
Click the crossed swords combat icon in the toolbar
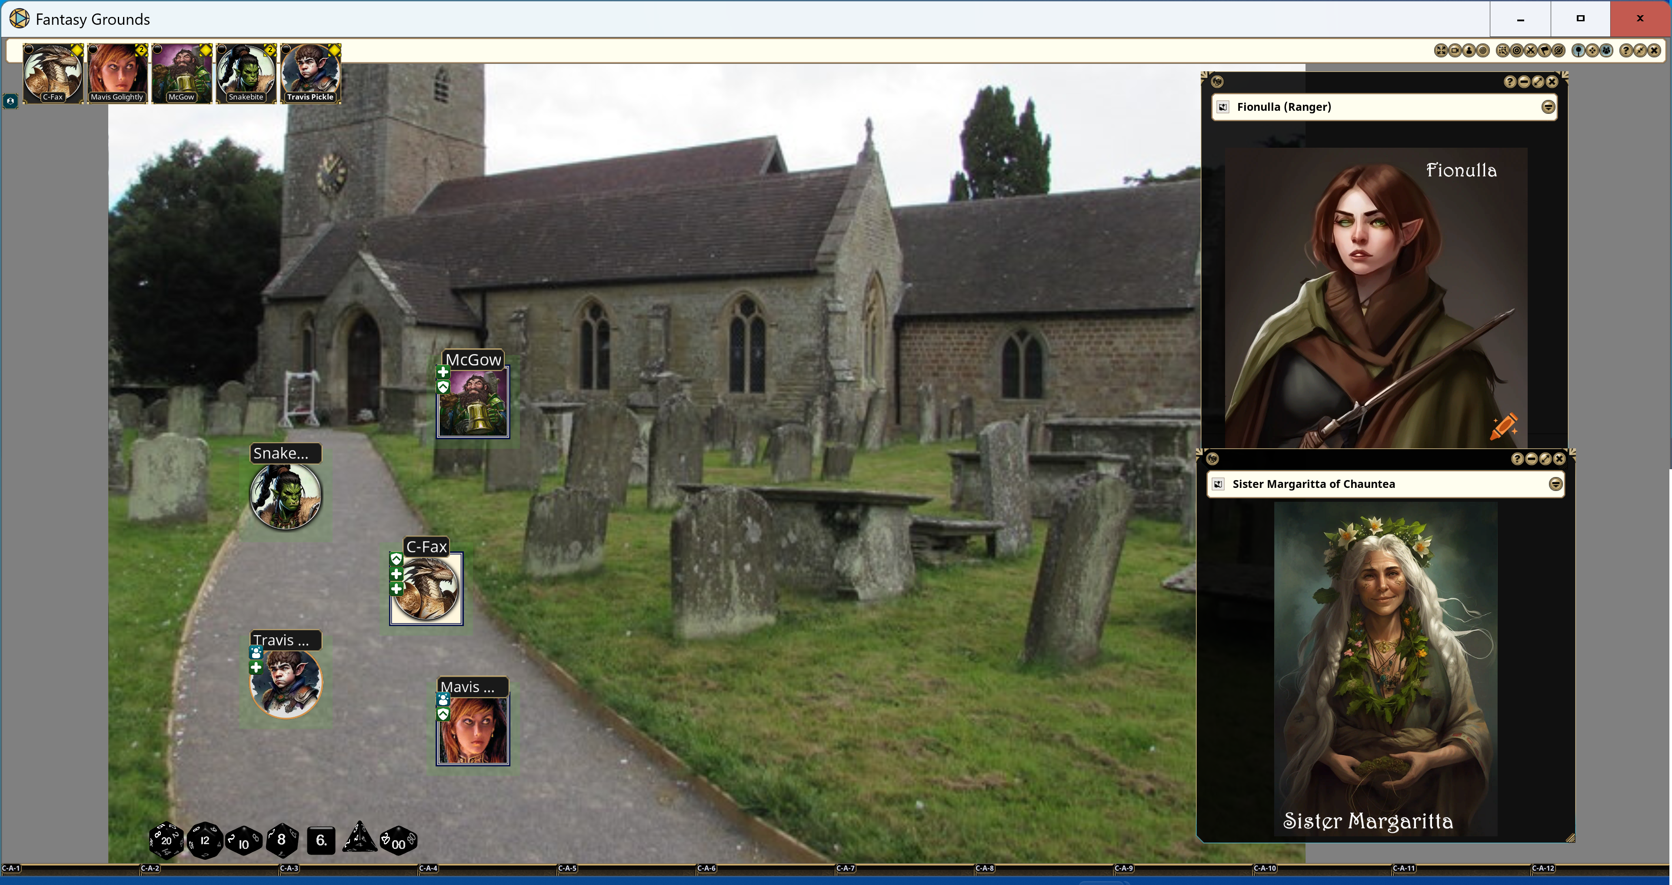1531,51
